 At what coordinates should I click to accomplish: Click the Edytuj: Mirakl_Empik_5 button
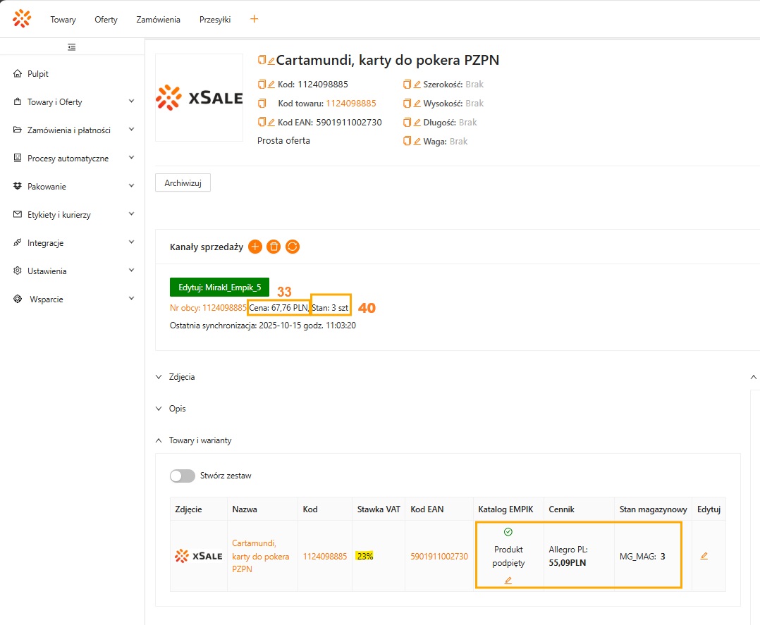point(219,287)
